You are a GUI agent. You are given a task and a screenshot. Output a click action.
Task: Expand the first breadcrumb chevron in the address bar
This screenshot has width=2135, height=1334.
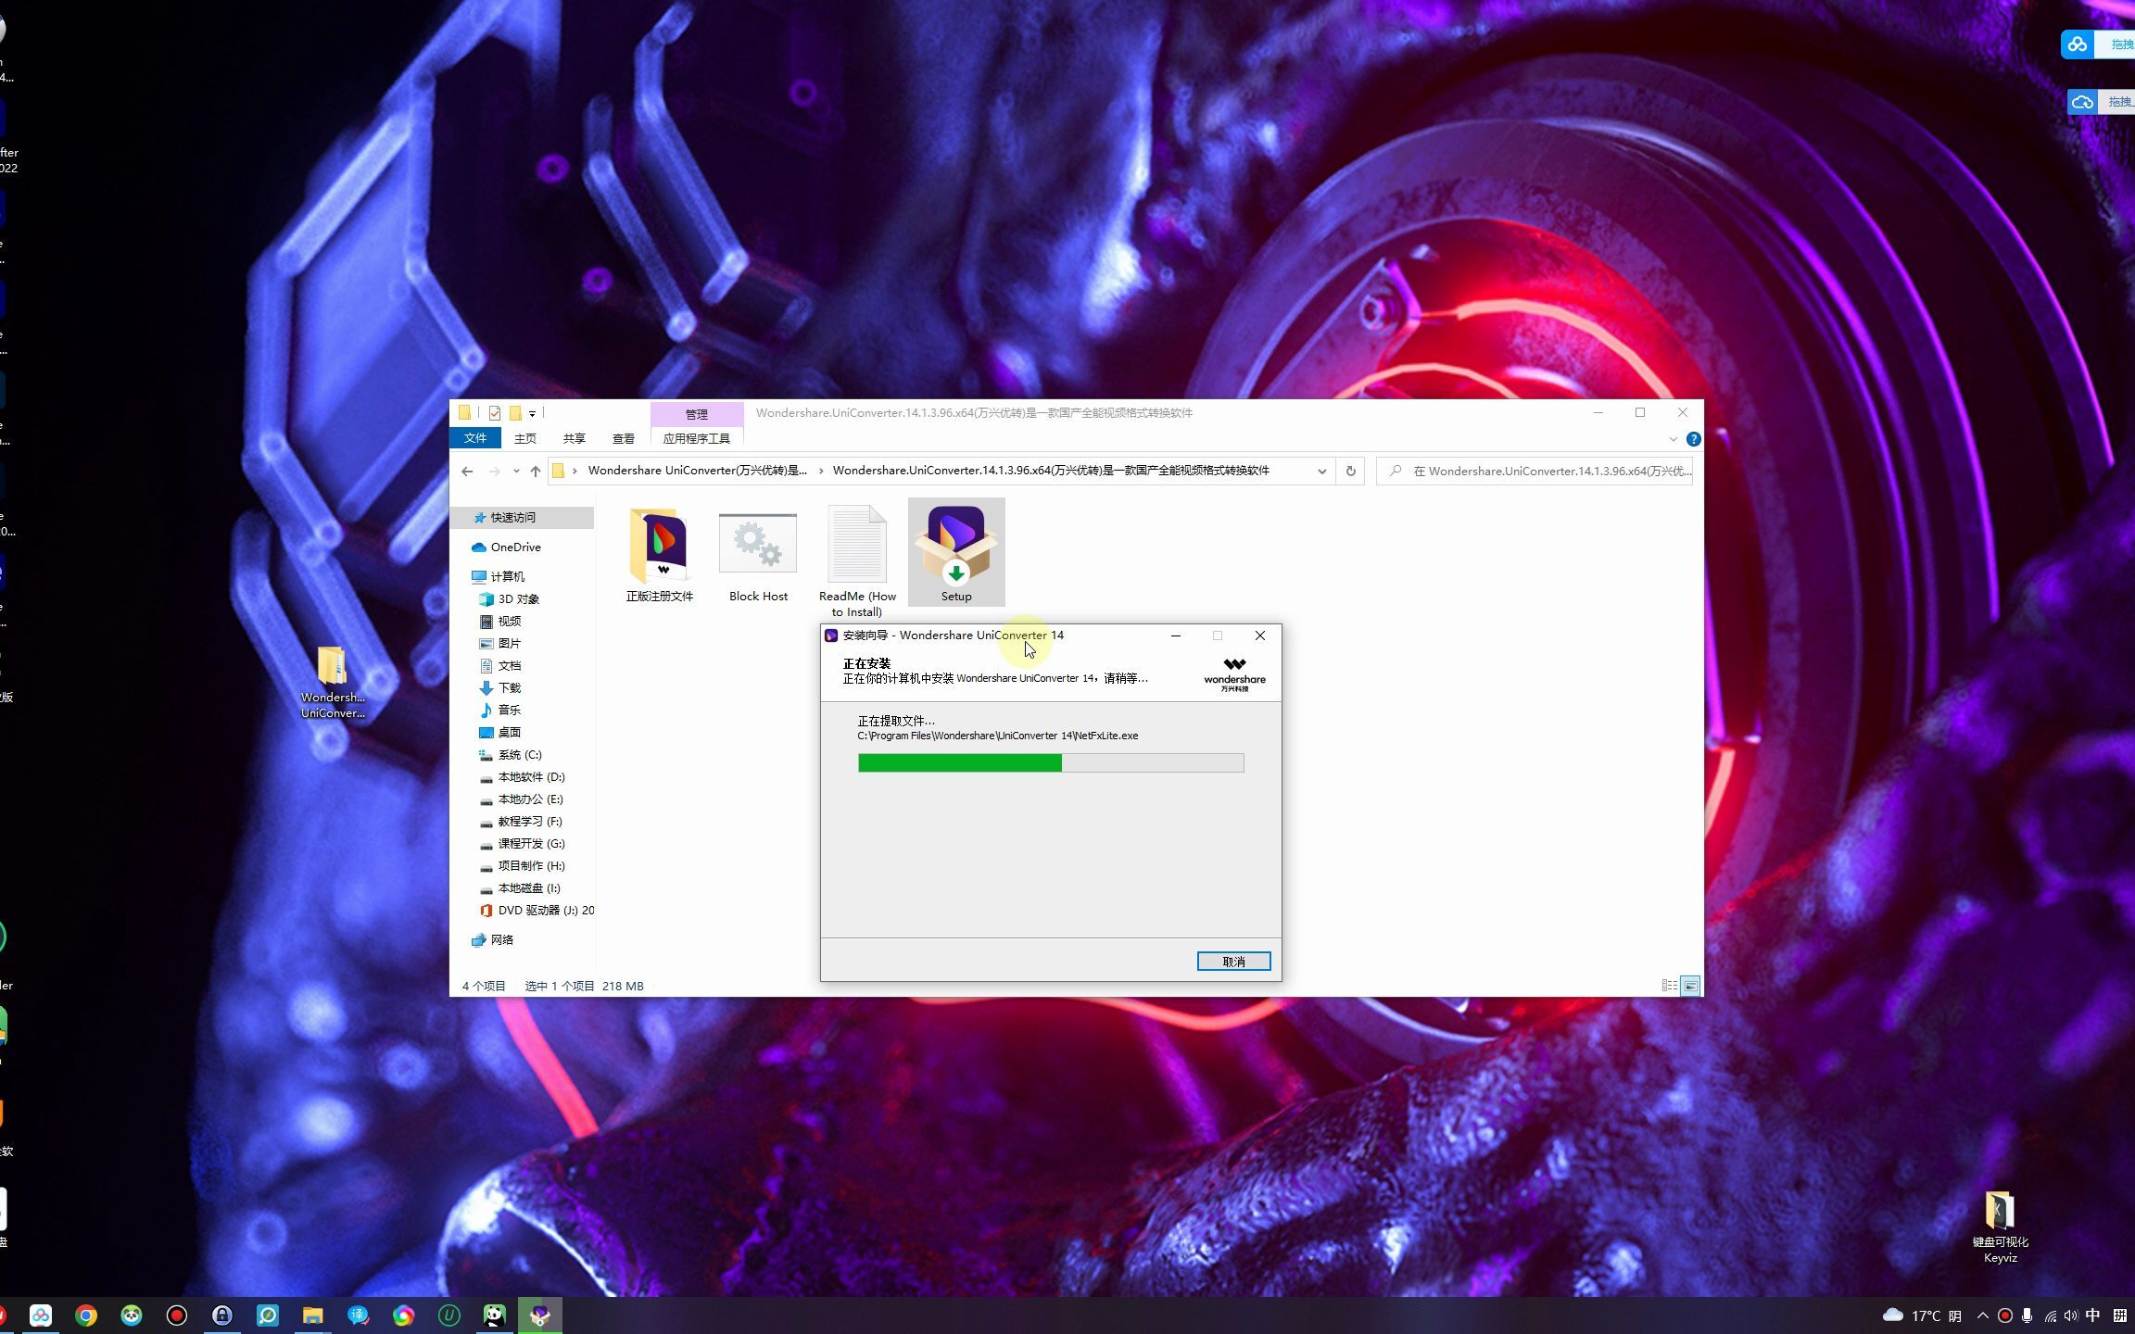click(x=575, y=471)
